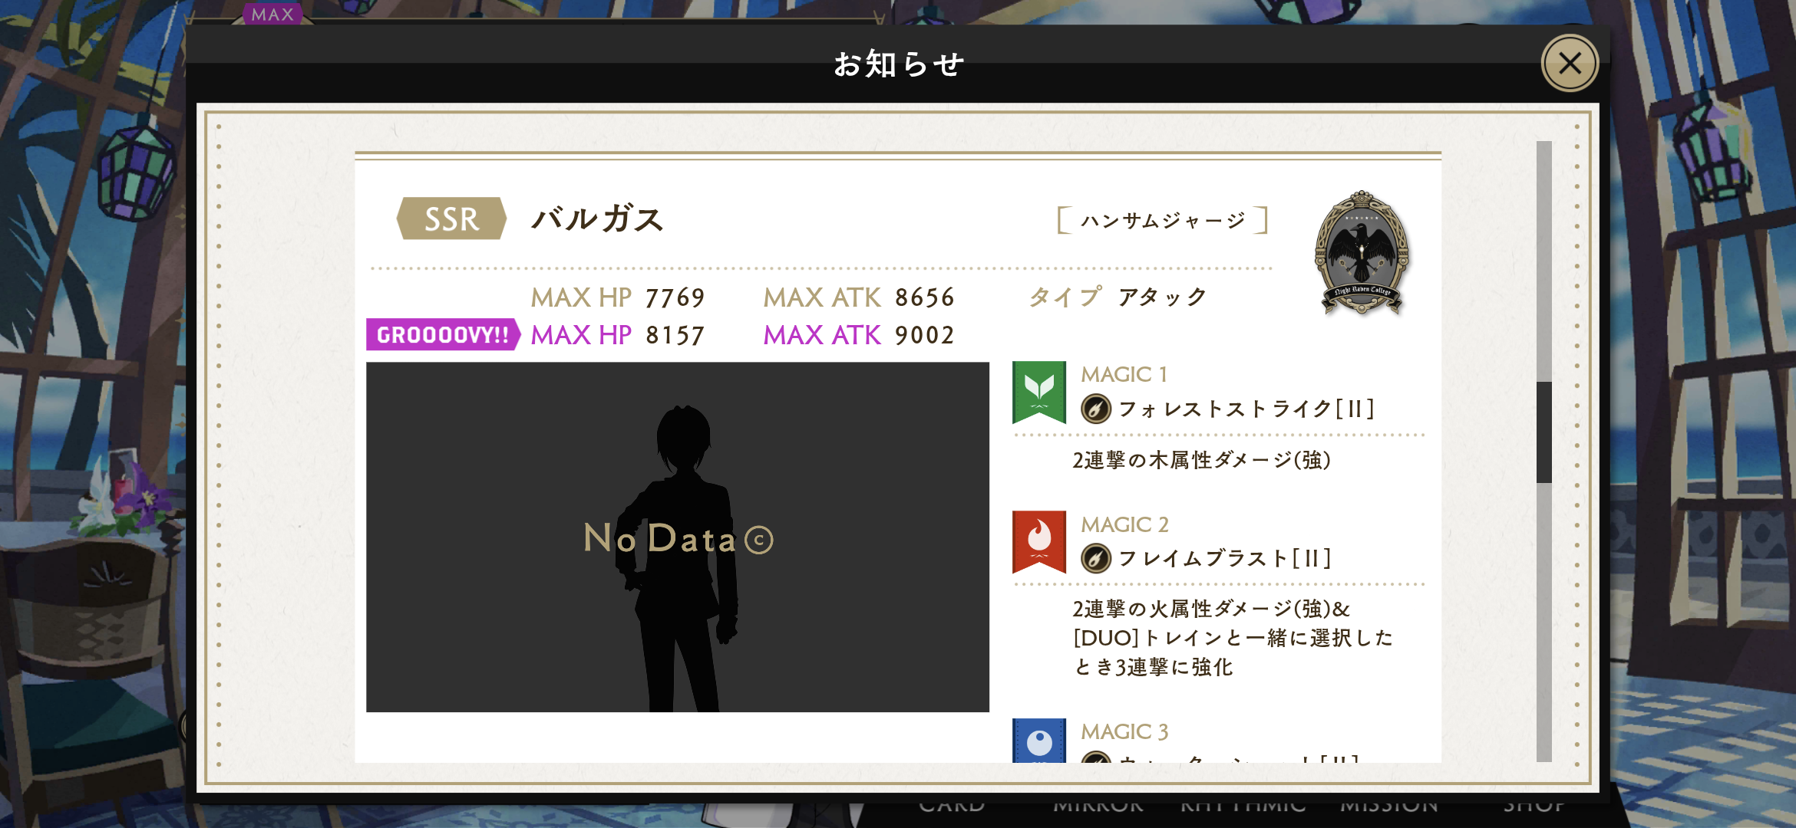Click the MAGIC 2 heading
This screenshot has width=1796, height=828.
1124,524
